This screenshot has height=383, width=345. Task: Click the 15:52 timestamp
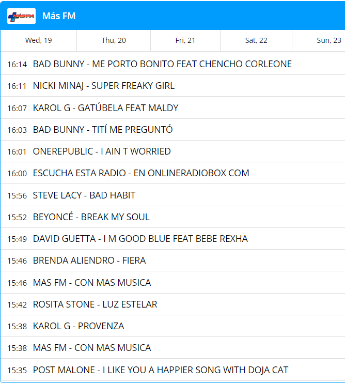click(x=17, y=218)
